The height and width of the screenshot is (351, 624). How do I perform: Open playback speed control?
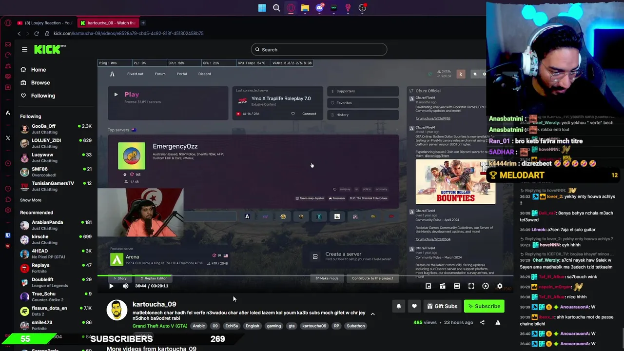click(x=486, y=286)
